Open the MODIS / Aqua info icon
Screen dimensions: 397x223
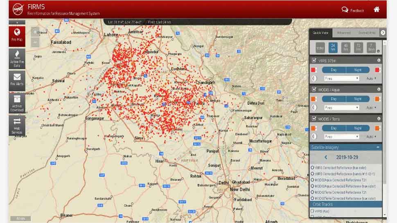pos(379,89)
